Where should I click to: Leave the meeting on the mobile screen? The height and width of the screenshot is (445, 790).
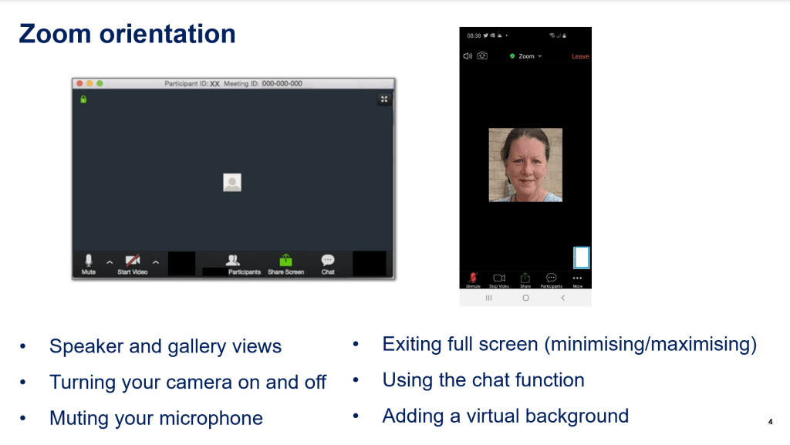[580, 56]
